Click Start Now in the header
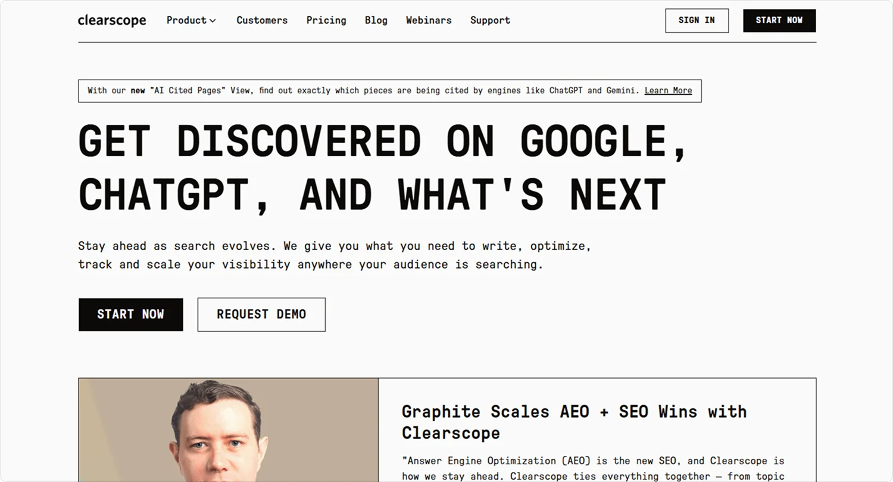 [779, 20]
